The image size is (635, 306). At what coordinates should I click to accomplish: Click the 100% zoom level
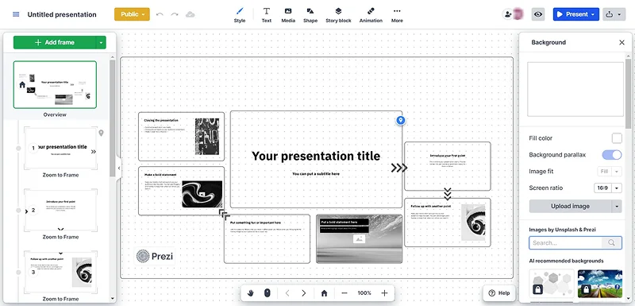tap(364, 293)
